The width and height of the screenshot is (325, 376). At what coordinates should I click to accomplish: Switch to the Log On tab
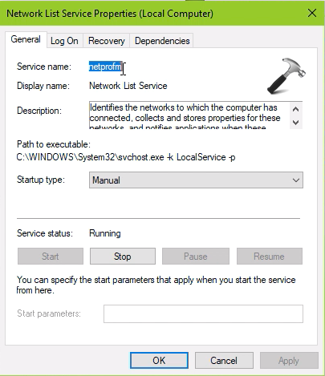(x=64, y=41)
